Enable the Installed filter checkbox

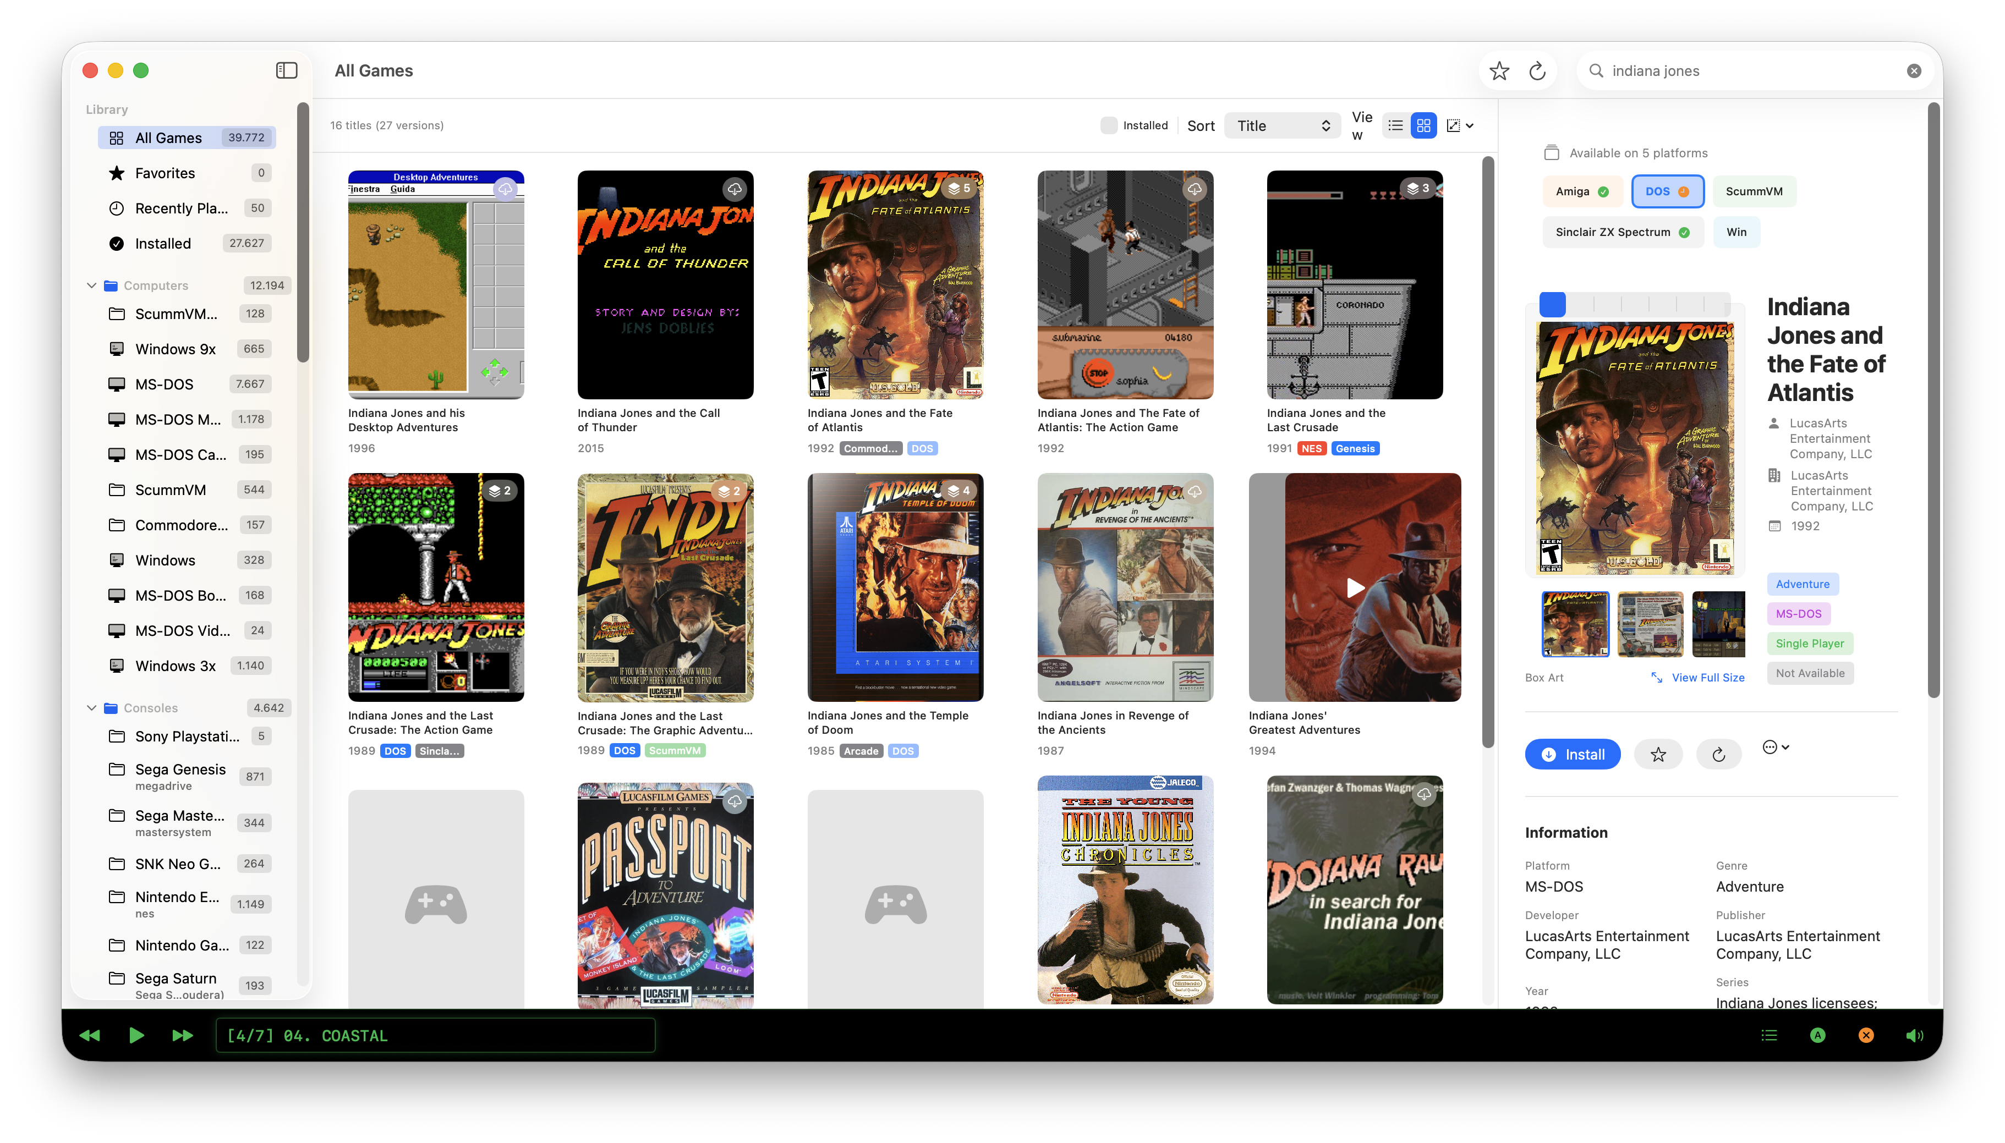pos(1109,125)
